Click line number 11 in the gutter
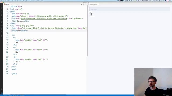This screenshot has width=172, height=96. coord(7,31)
